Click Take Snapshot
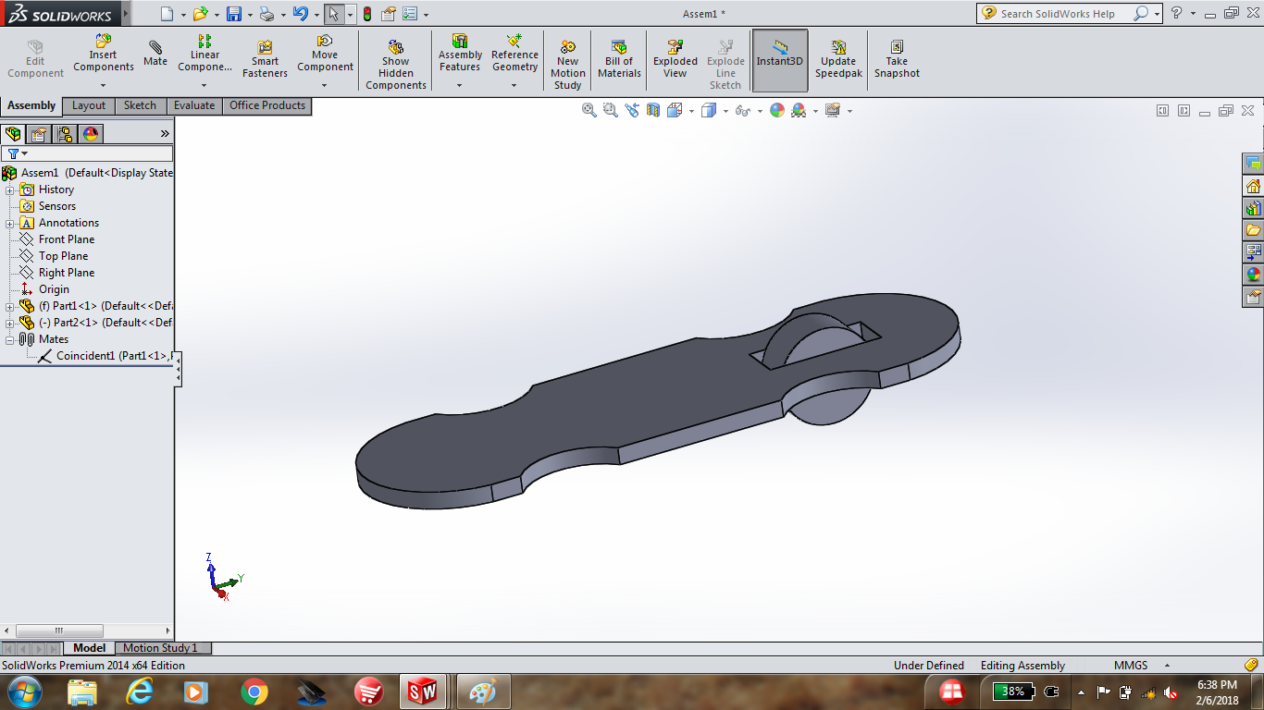The width and height of the screenshot is (1264, 710). click(x=897, y=60)
